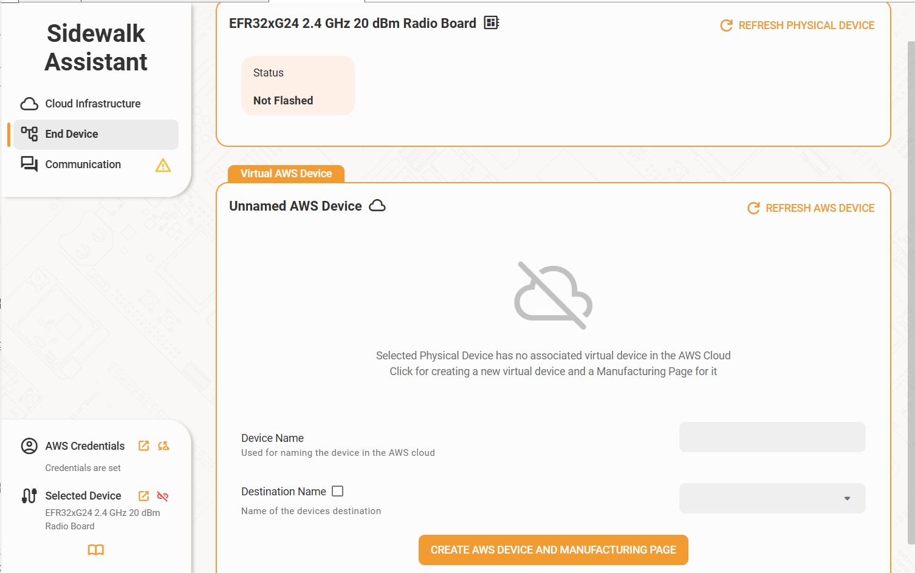Click the large crossed-out cloud icon

click(x=553, y=296)
